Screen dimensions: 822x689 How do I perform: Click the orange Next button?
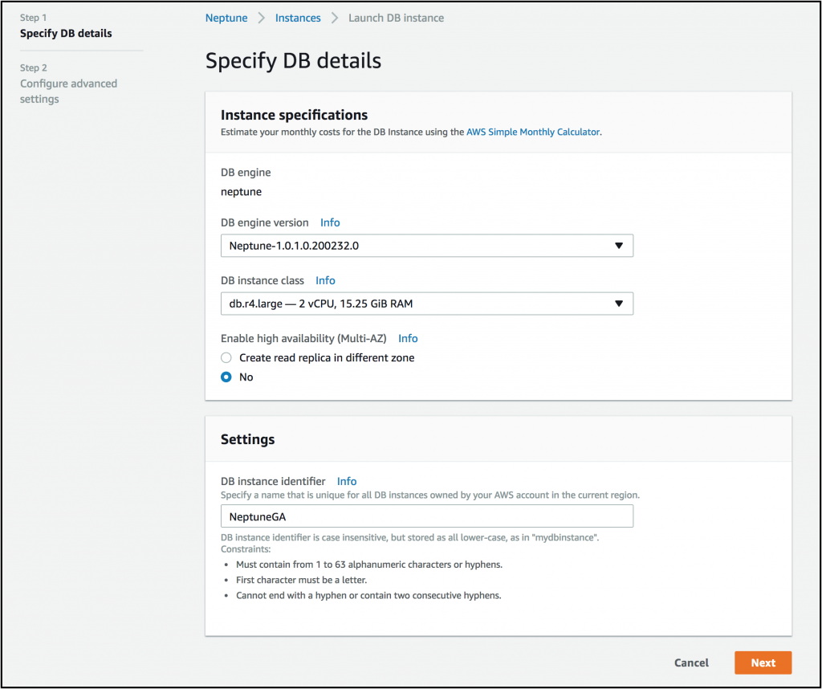763,662
